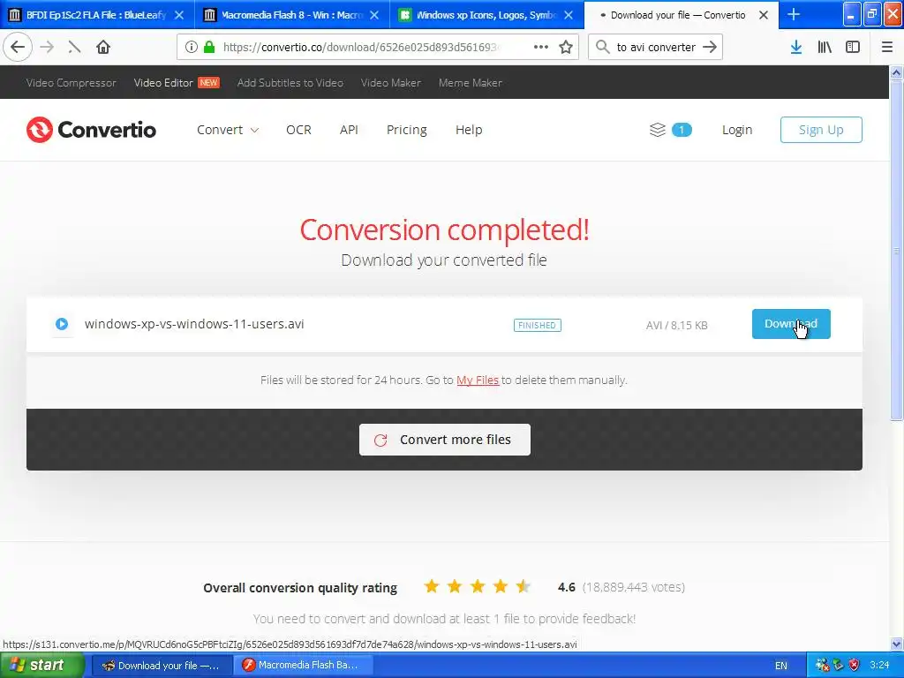Image resolution: width=904 pixels, height=678 pixels.
Task: Open the downloads arrow in toolbar
Action: tap(796, 48)
